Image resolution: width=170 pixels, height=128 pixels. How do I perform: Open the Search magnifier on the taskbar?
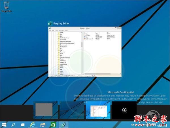[x=13, y=125]
